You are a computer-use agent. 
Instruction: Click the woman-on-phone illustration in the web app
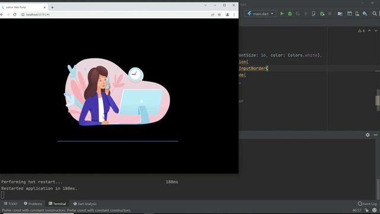pos(117,92)
